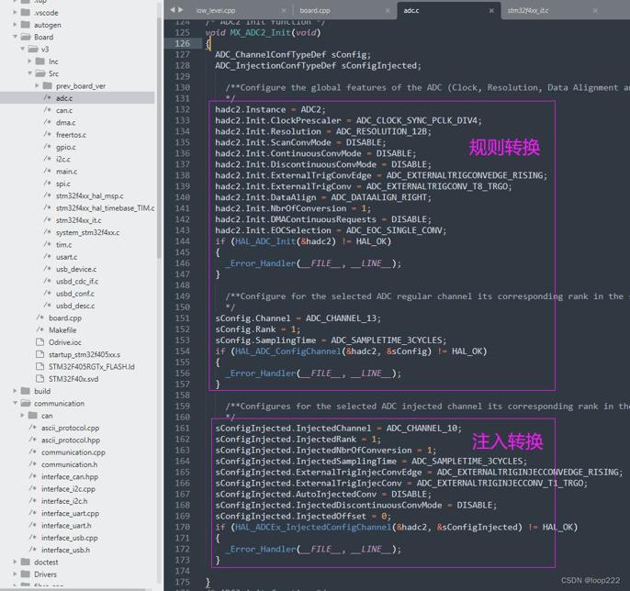Image resolution: width=630 pixels, height=591 pixels.
Task: Collapse the communication folder
Action: click(x=16, y=403)
